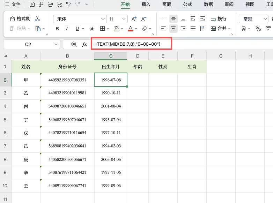Click the Distributed alignment icon
The width and height of the screenshot is (273, 203).
(203, 29)
